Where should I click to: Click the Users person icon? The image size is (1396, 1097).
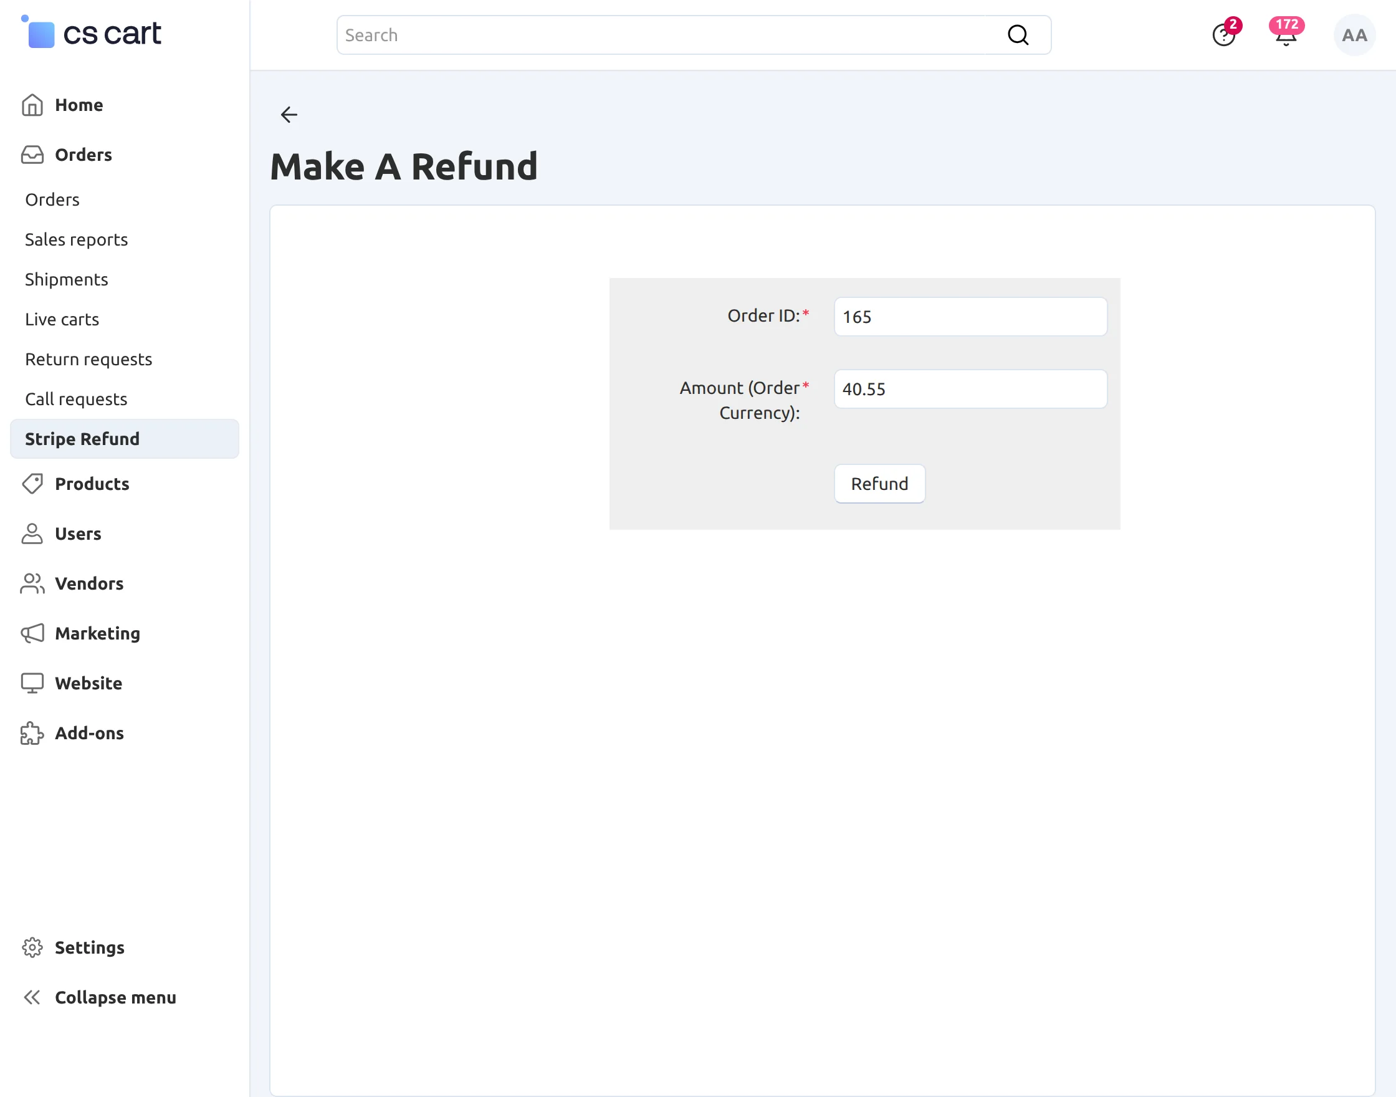pyautogui.click(x=32, y=533)
